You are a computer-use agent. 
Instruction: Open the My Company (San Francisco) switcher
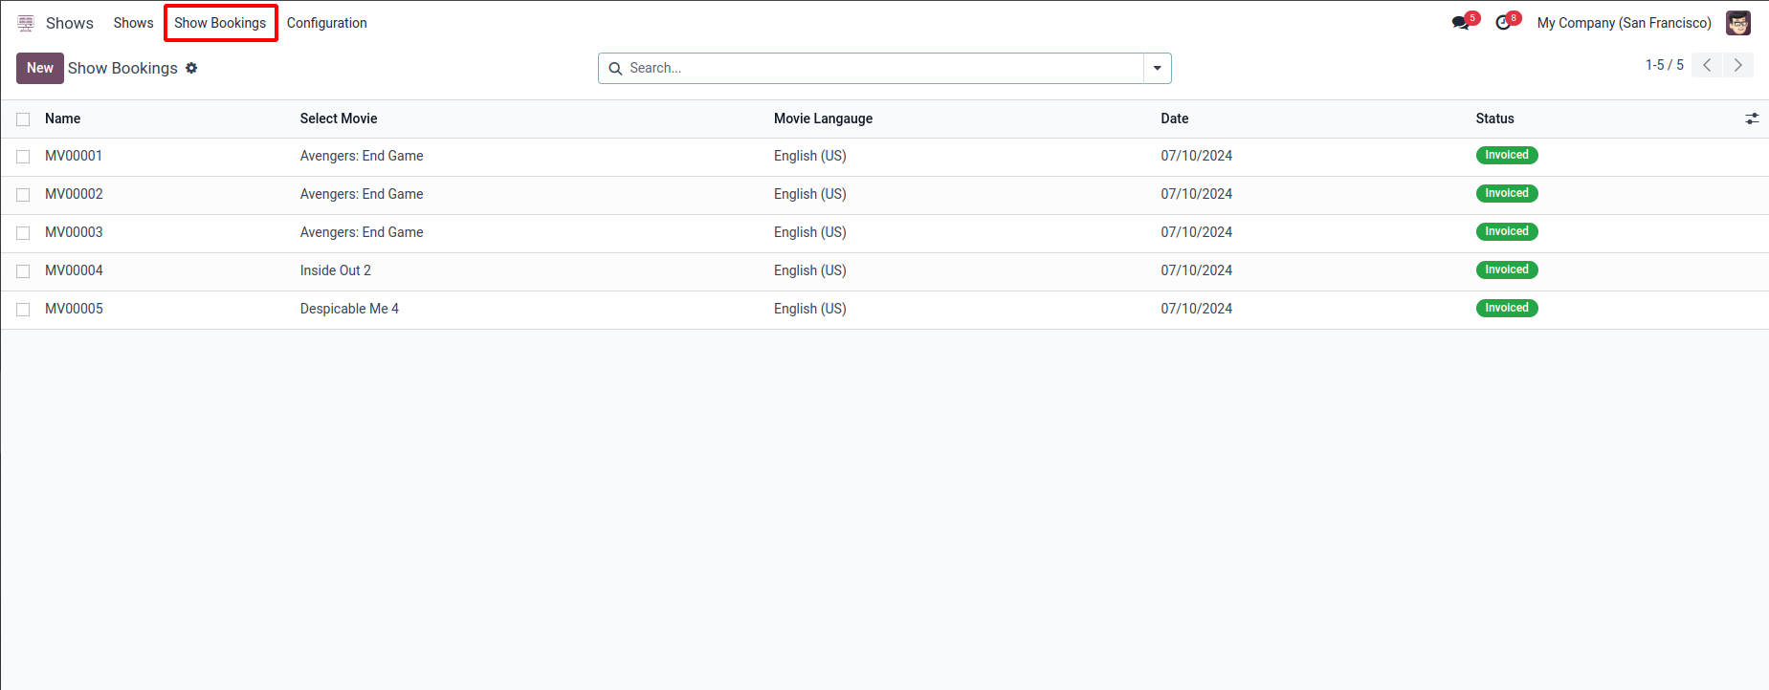[x=1624, y=23]
